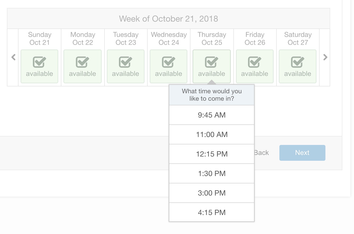Click the Next button
Viewport: 354px width, 234px height.
click(x=302, y=153)
